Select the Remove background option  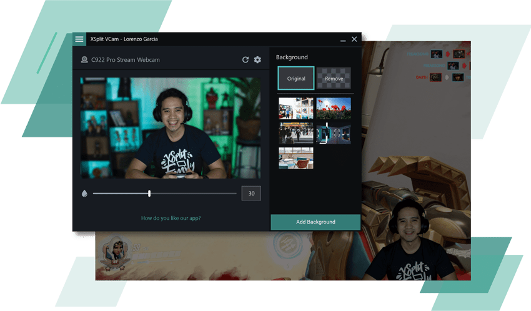[x=334, y=79]
